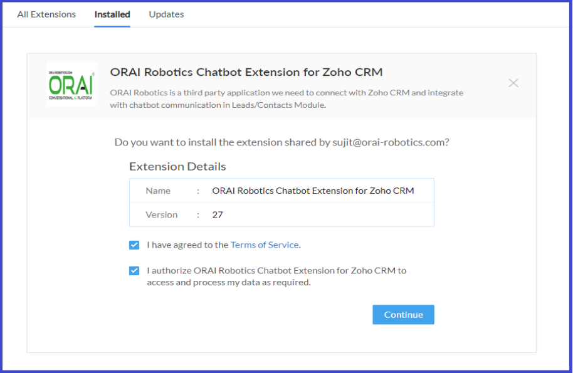Go to the Updates tab

(166, 14)
